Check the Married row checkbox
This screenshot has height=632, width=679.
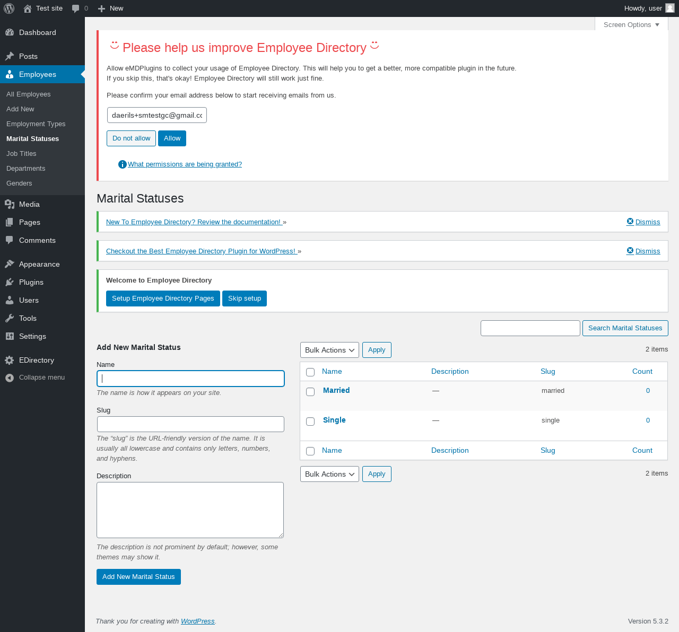coord(310,392)
